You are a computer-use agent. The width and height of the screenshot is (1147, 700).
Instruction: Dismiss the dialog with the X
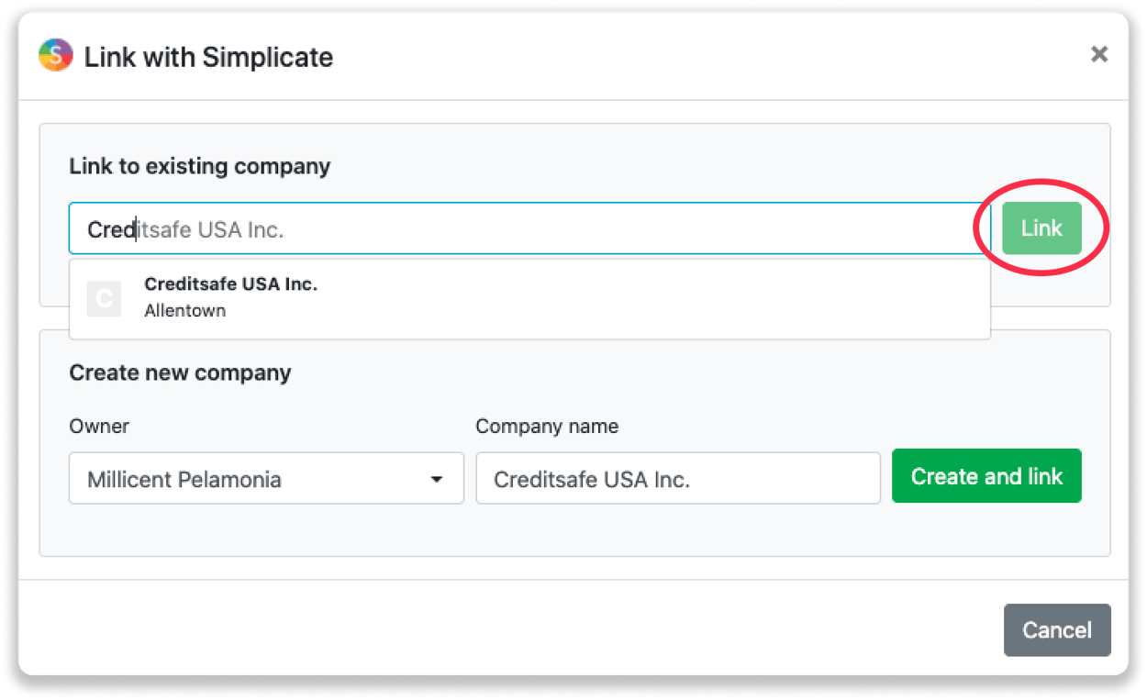(x=1098, y=54)
